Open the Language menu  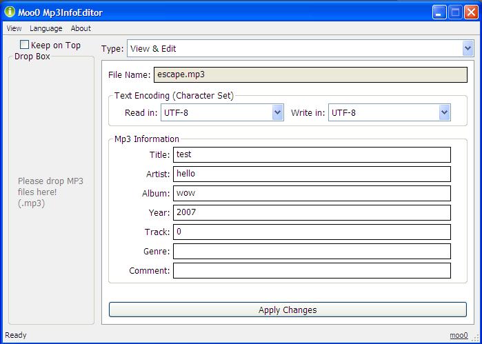(x=46, y=28)
